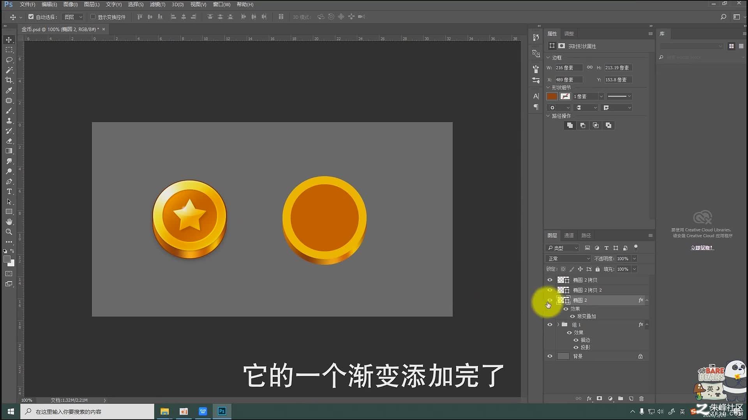Viewport: 748px width, 420px height.
Task: Select the Move tool
Action: click(9, 40)
